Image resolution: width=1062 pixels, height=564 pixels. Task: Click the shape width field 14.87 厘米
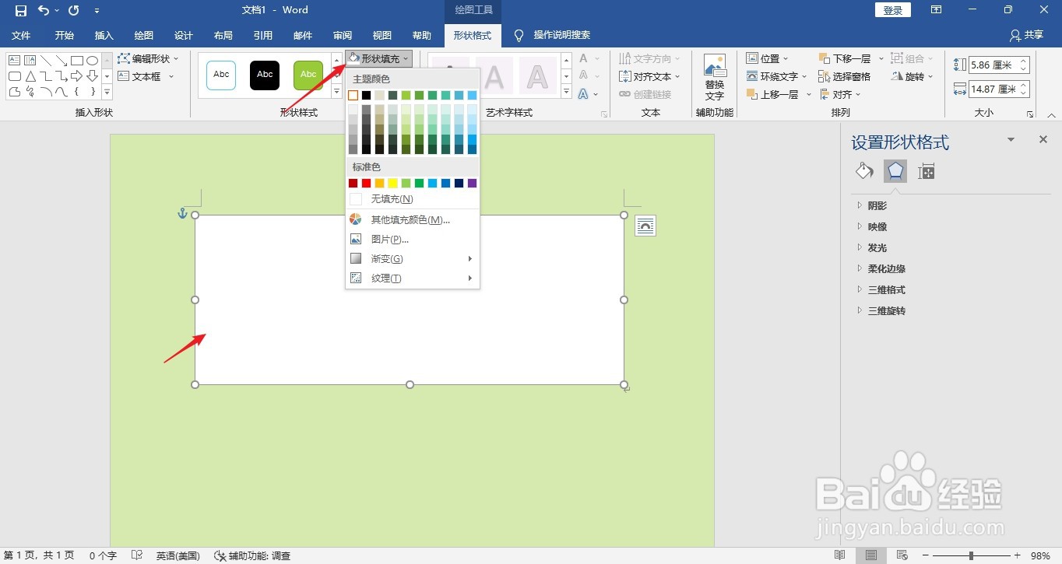(x=993, y=89)
